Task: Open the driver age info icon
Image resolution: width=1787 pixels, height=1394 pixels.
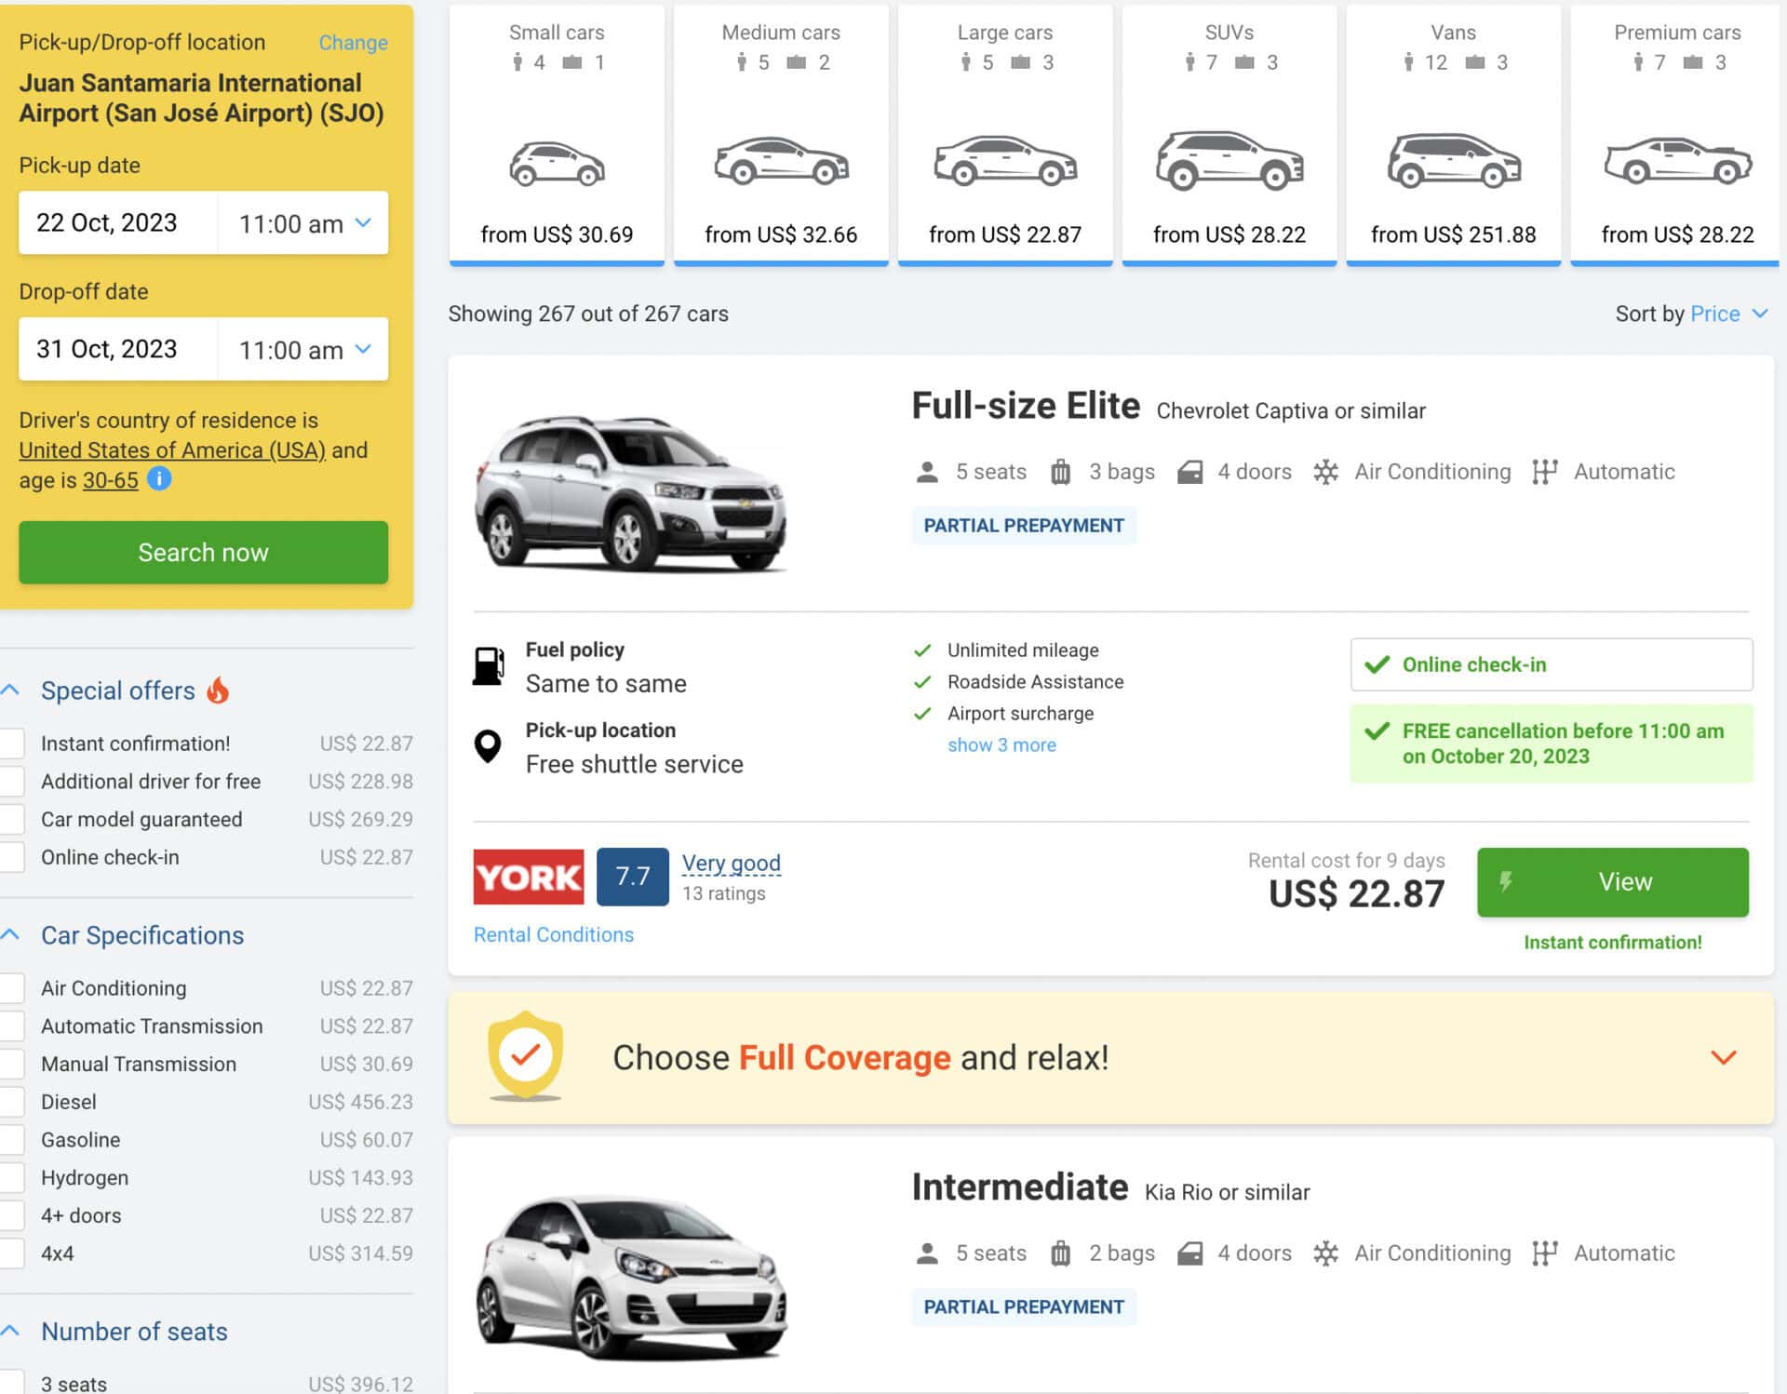Action: (x=159, y=480)
